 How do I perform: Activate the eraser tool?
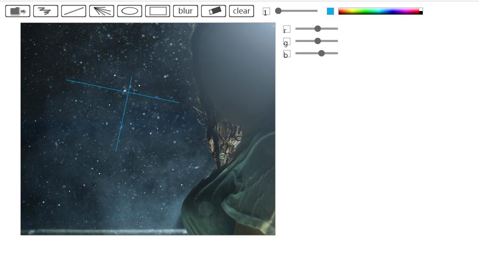point(214,11)
